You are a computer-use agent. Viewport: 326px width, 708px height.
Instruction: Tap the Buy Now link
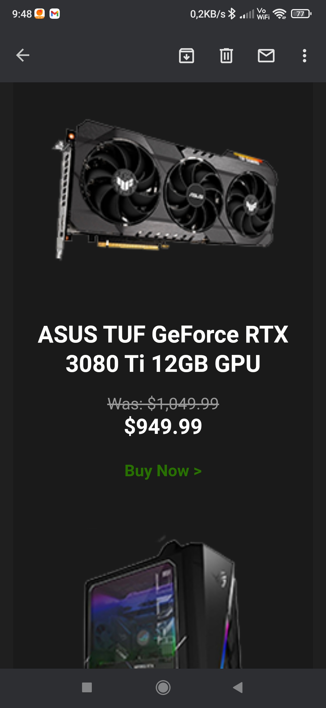pos(163,470)
